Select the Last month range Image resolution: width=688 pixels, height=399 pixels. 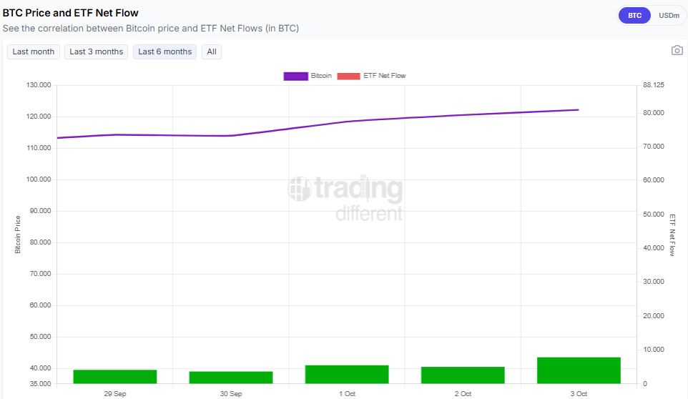(34, 51)
